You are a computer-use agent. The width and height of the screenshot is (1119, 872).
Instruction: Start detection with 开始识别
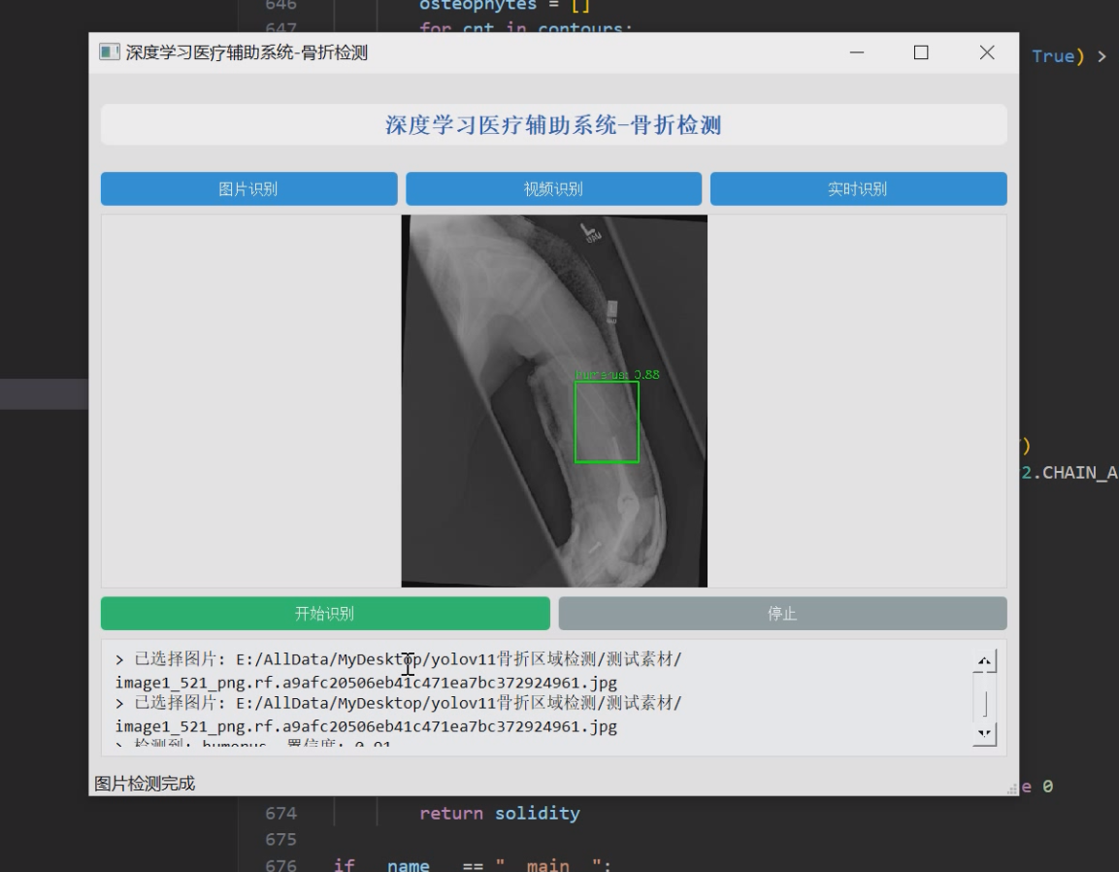point(325,614)
